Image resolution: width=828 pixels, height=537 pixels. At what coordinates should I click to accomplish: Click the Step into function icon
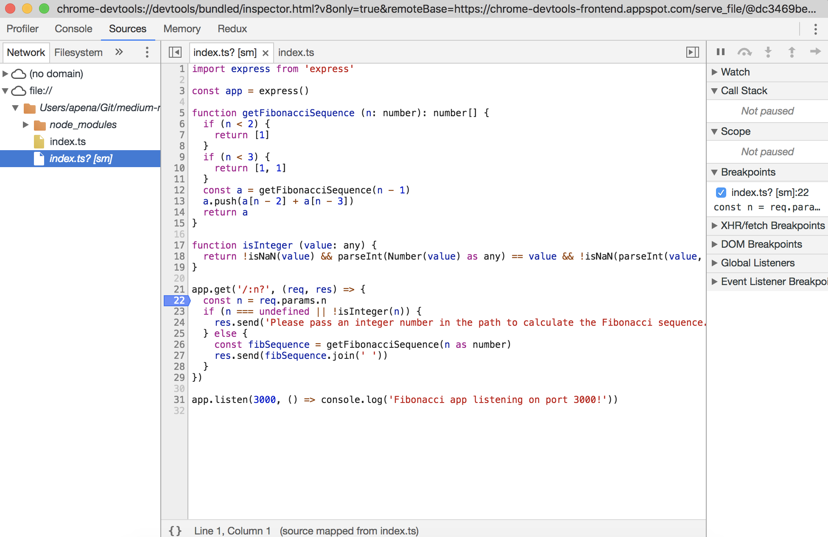click(x=768, y=52)
